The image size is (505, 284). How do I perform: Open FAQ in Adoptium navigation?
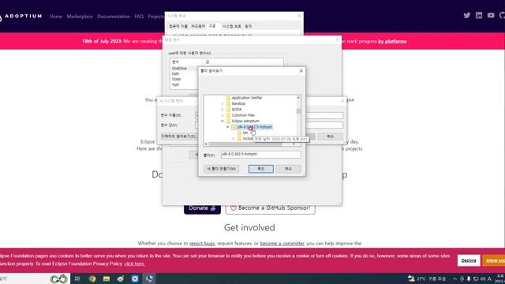(x=139, y=17)
